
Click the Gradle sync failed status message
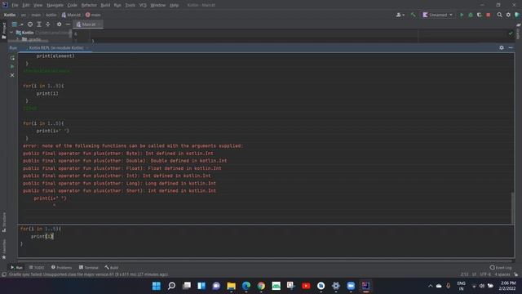click(x=89, y=274)
